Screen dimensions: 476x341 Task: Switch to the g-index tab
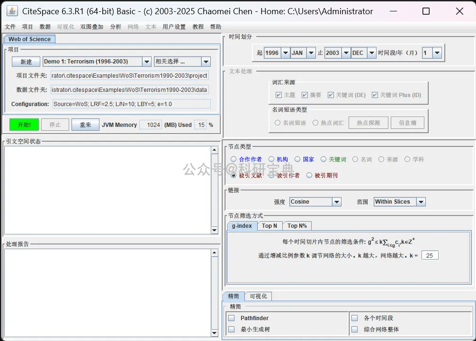pyautogui.click(x=242, y=226)
